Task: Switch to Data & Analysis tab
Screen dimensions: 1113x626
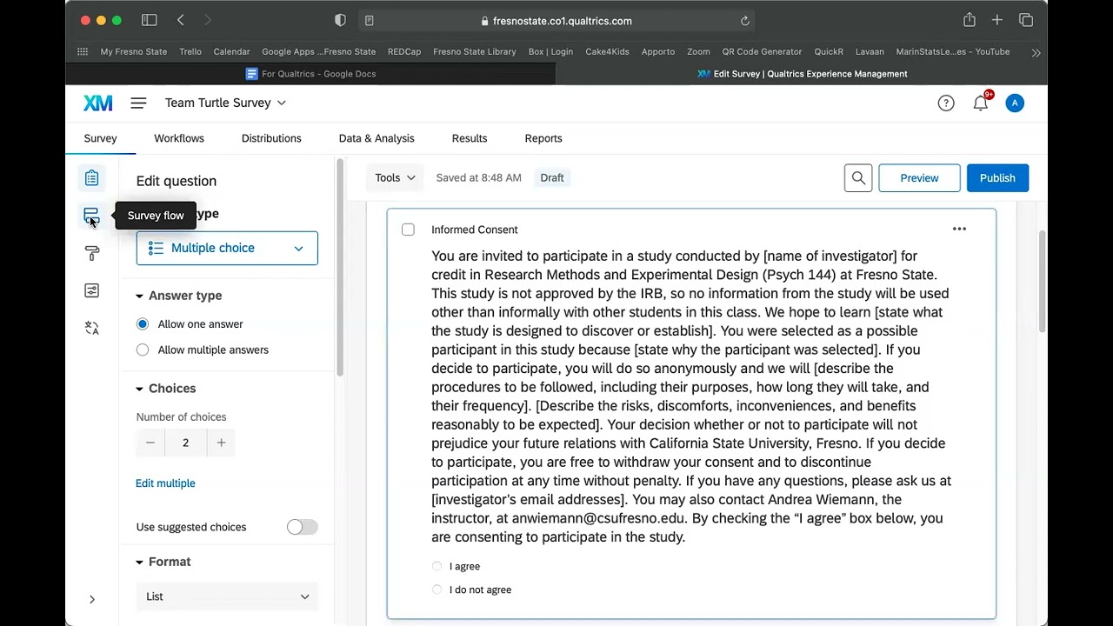Action: tap(377, 138)
